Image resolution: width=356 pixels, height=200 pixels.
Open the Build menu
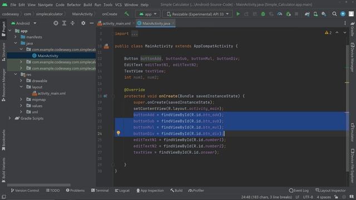pos(88,4)
